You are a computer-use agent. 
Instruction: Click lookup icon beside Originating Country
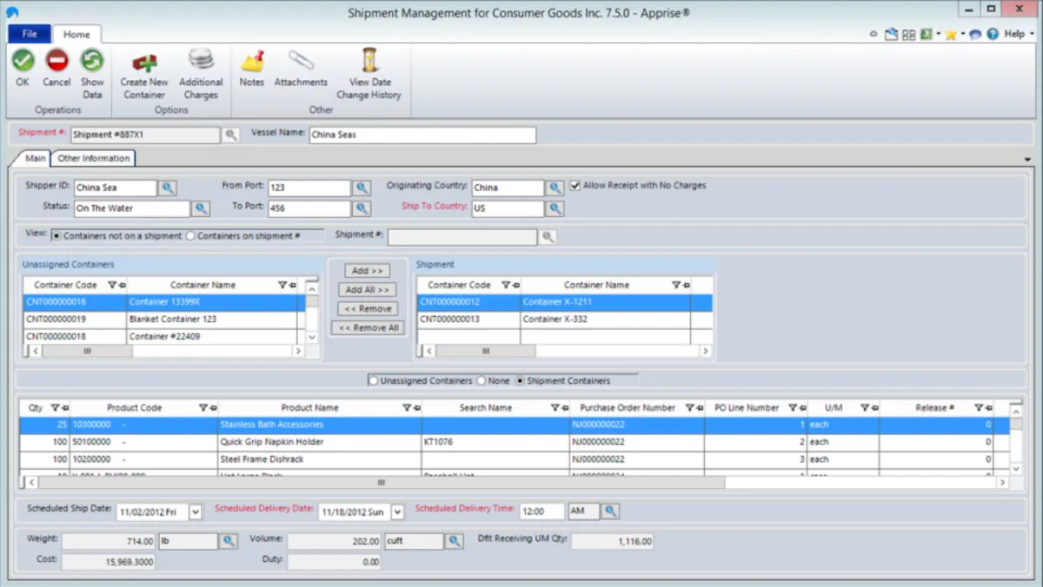coord(555,188)
